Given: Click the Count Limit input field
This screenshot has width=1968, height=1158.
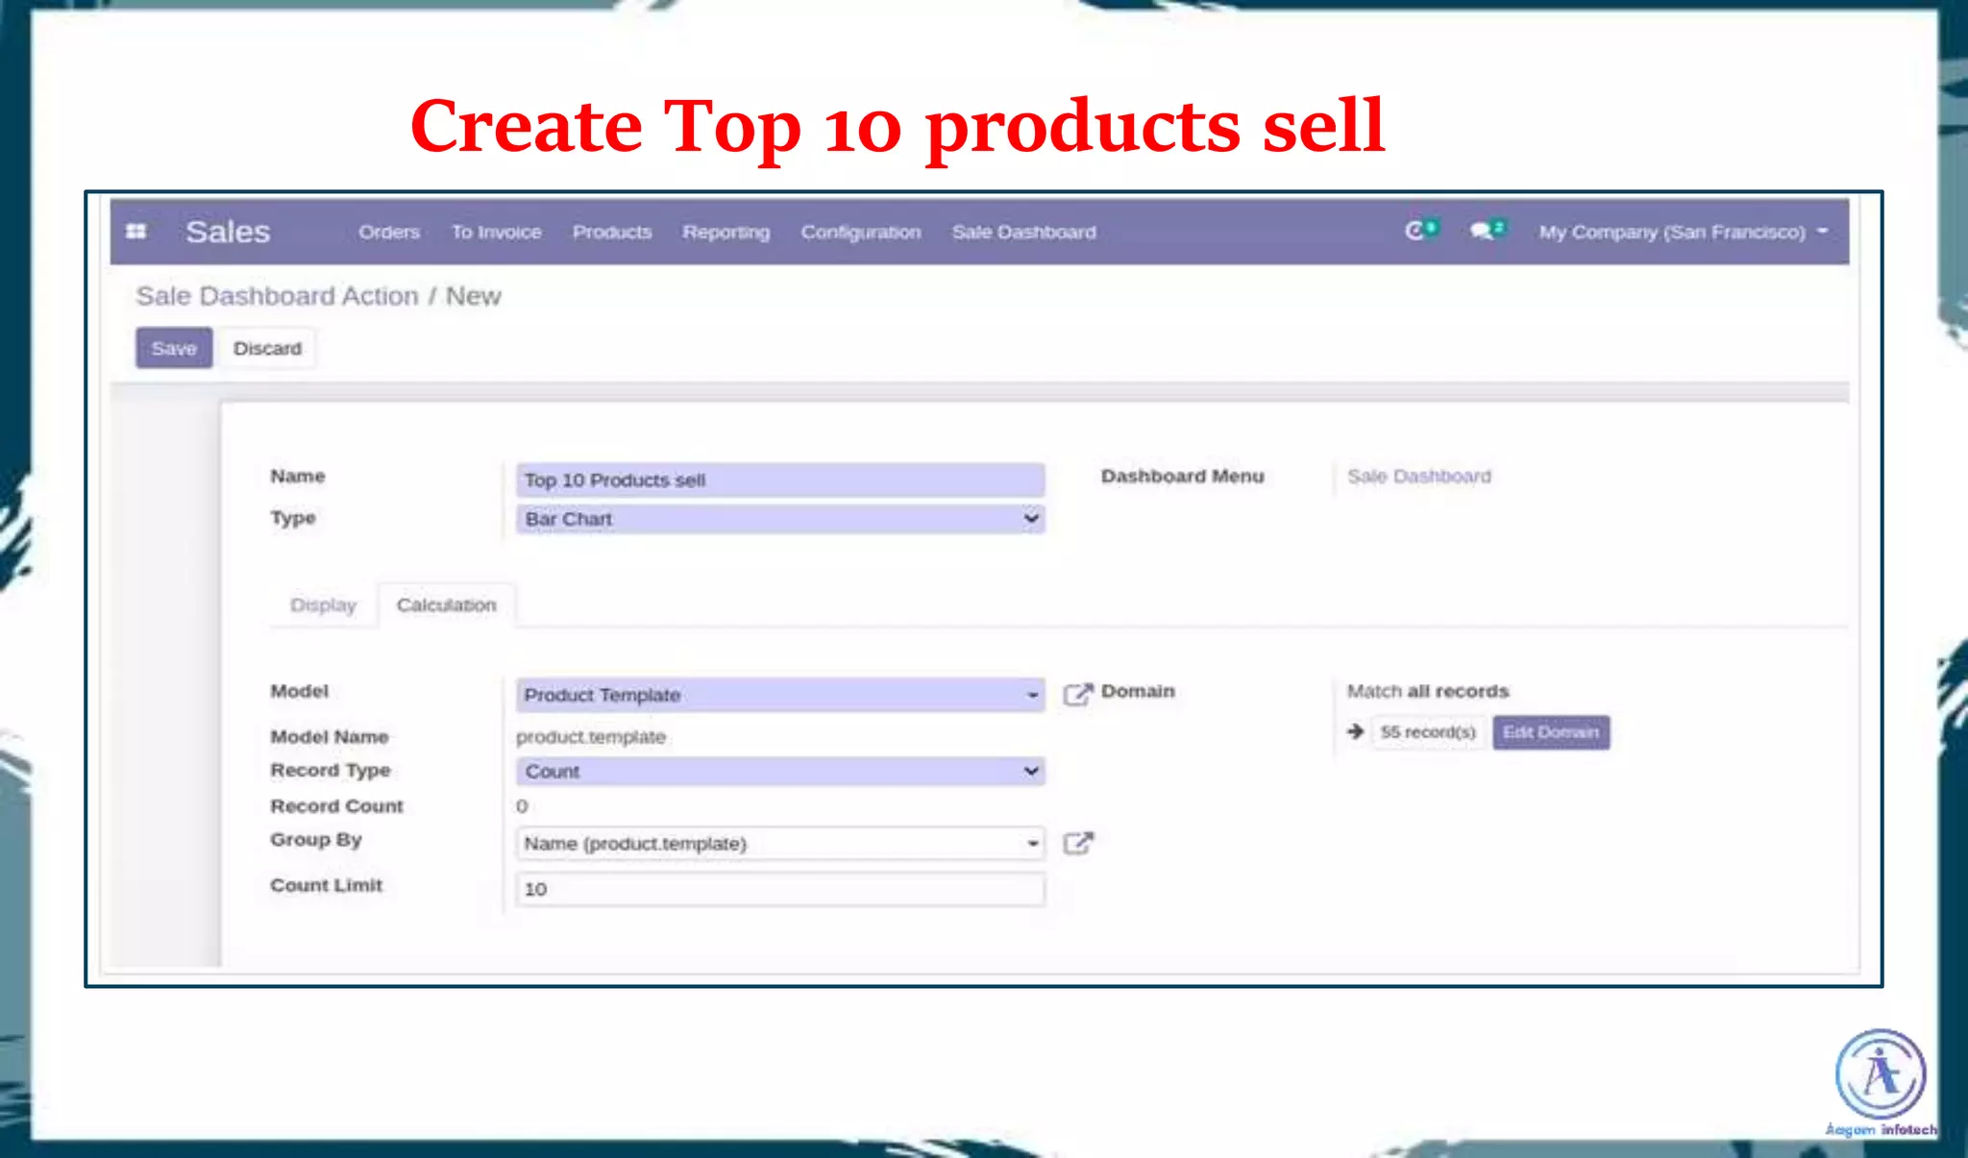Looking at the screenshot, I should [779, 889].
